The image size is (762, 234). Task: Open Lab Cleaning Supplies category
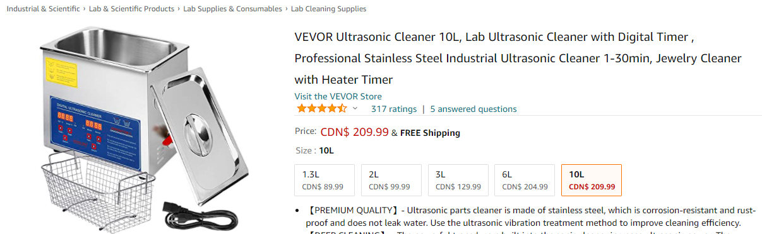328,9
